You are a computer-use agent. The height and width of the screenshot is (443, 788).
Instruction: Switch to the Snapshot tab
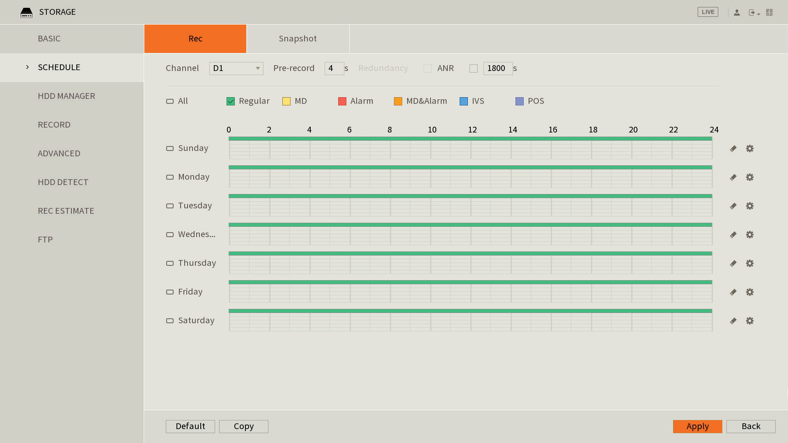[298, 39]
